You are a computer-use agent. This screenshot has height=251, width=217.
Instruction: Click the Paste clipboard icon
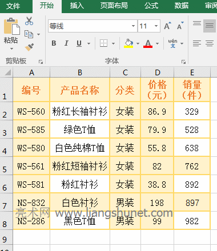coord(12,26)
